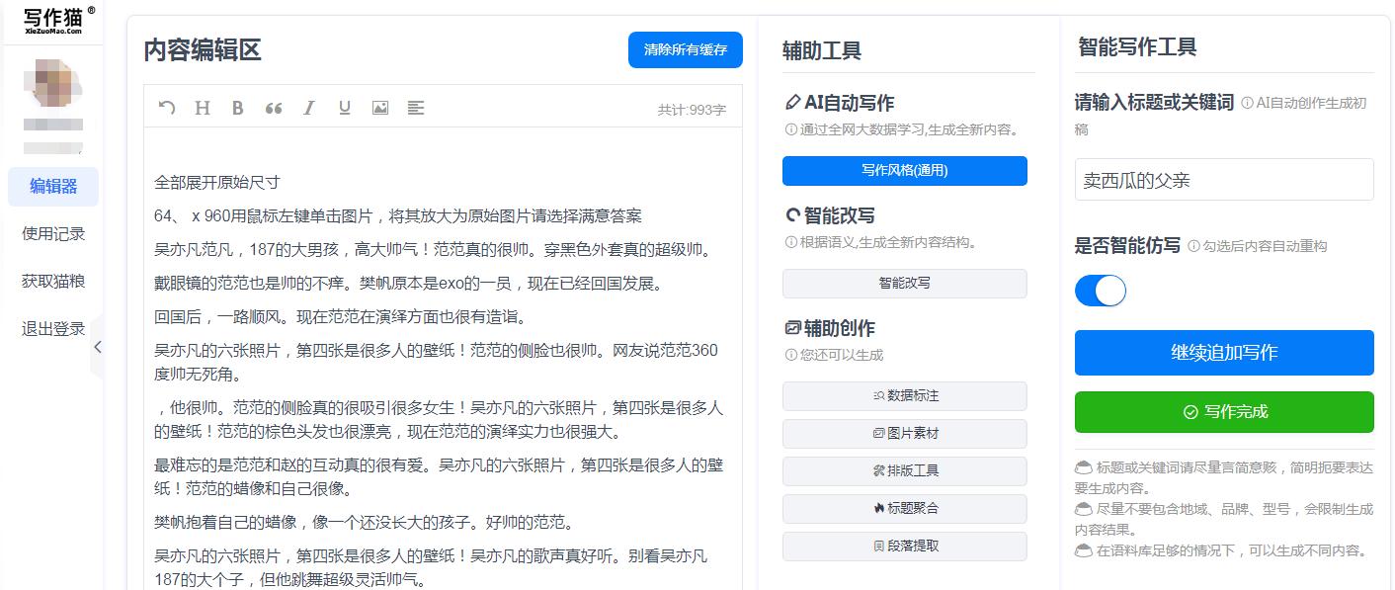The image size is (1395, 590).
Task: Collapse the left sidebar with the chevron
Action: click(96, 348)
